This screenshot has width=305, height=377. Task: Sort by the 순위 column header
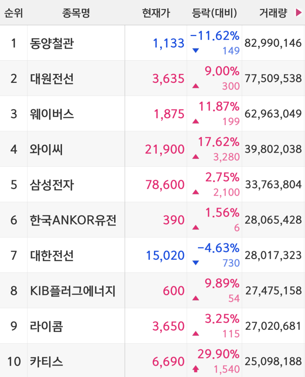click(x=14, y=13)
